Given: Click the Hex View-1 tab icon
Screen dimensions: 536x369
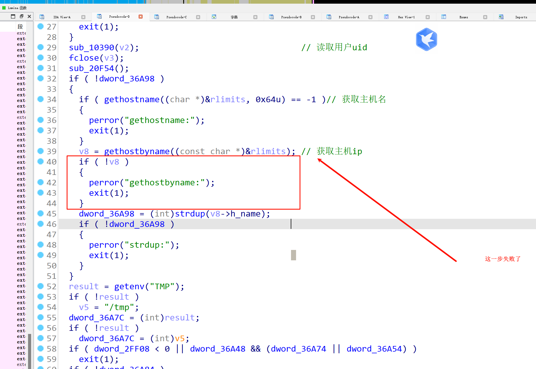Looking at the screenshot, I should [386, 17].
